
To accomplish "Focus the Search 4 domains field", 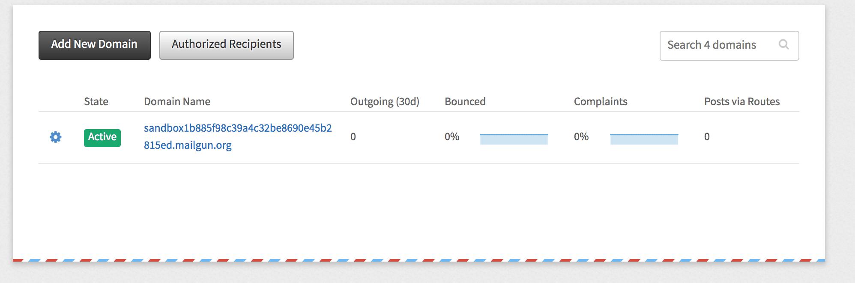I will pos(715,45).
